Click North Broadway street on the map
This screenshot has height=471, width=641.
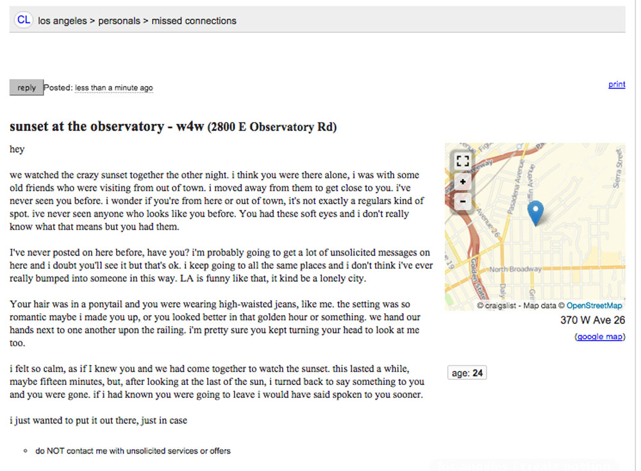[515, 270]
